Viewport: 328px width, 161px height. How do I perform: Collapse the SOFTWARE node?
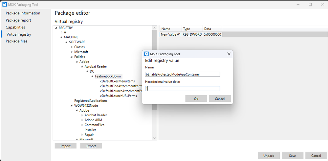click(x=67, y=42)
